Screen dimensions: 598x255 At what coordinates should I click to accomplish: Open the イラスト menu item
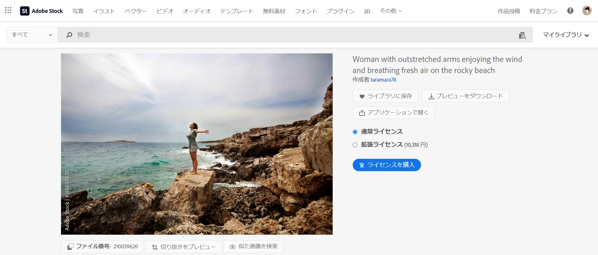[104, 11]
